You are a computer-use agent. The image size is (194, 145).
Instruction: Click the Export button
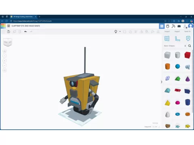[177, 31]
